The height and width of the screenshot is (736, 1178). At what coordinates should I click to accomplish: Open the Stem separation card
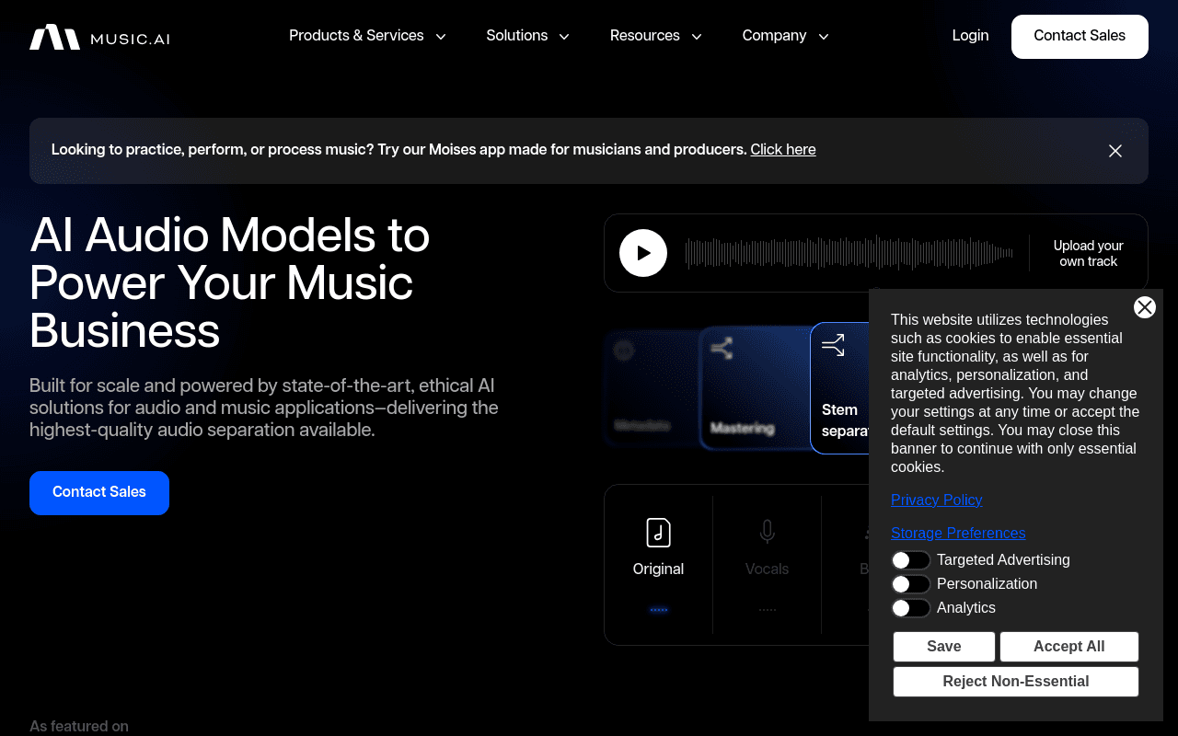coord(839,387)
